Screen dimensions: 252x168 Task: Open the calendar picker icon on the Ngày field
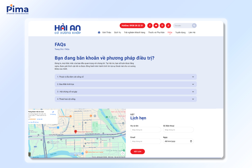[x=191, y=141]
